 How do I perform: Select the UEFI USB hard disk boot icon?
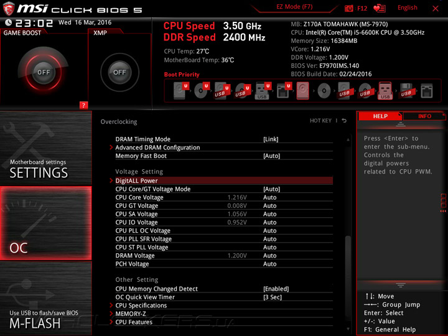pyautogui.click(x=222, y=90)
